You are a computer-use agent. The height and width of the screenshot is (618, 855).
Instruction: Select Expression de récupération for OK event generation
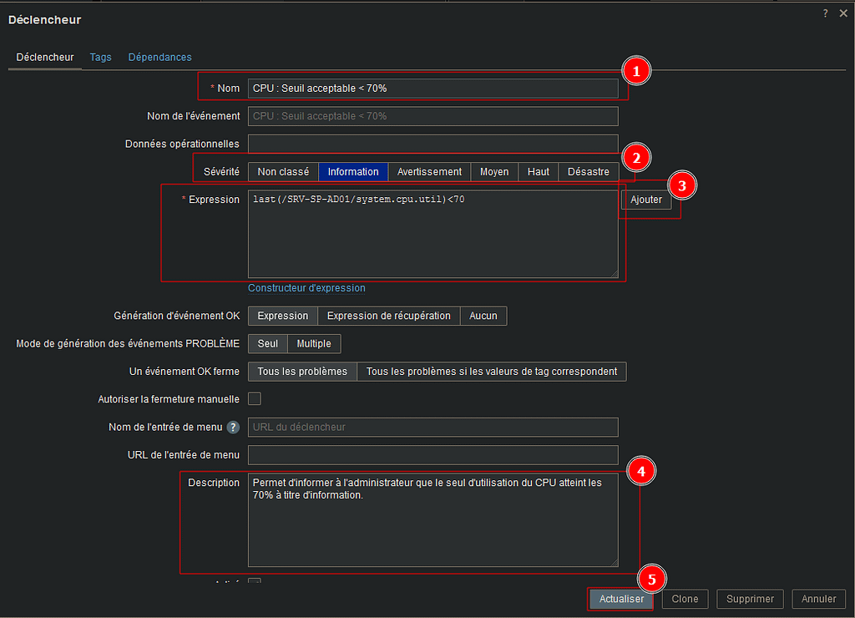388,317
